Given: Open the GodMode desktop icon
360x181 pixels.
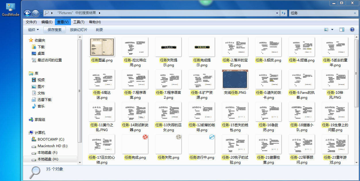Looking at the screenshot, I should coord(11,10).
